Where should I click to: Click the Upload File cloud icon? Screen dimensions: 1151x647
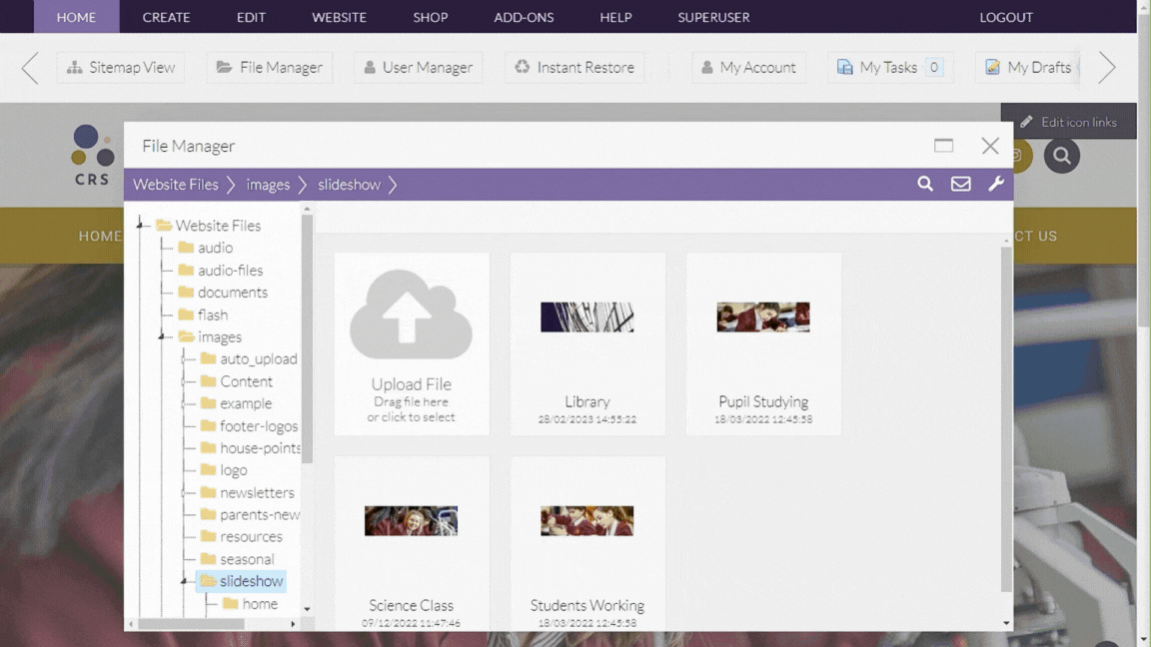pyautogui.click(x=411, y=315)
